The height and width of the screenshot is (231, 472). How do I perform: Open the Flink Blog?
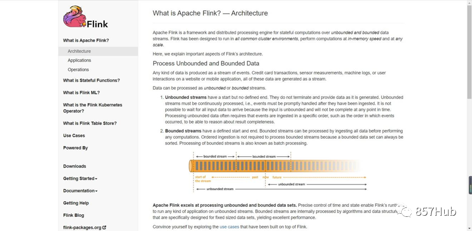[x=73, y=215]
